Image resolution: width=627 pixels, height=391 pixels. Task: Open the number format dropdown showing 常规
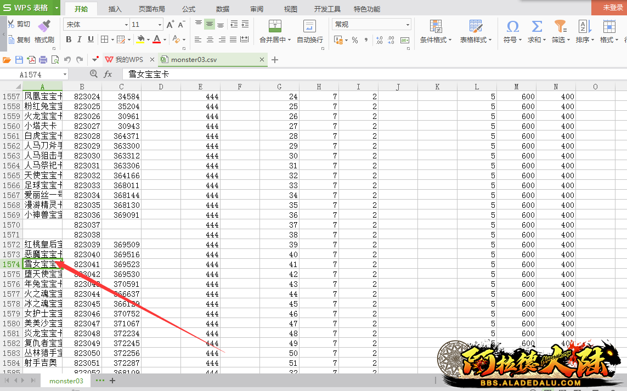(x=371, y=25)
